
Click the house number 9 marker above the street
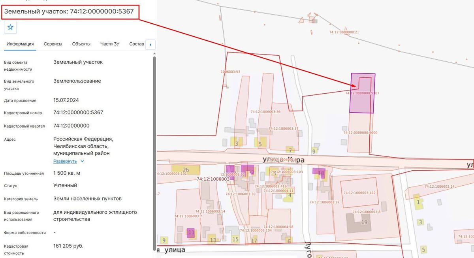tap(314, 151)
